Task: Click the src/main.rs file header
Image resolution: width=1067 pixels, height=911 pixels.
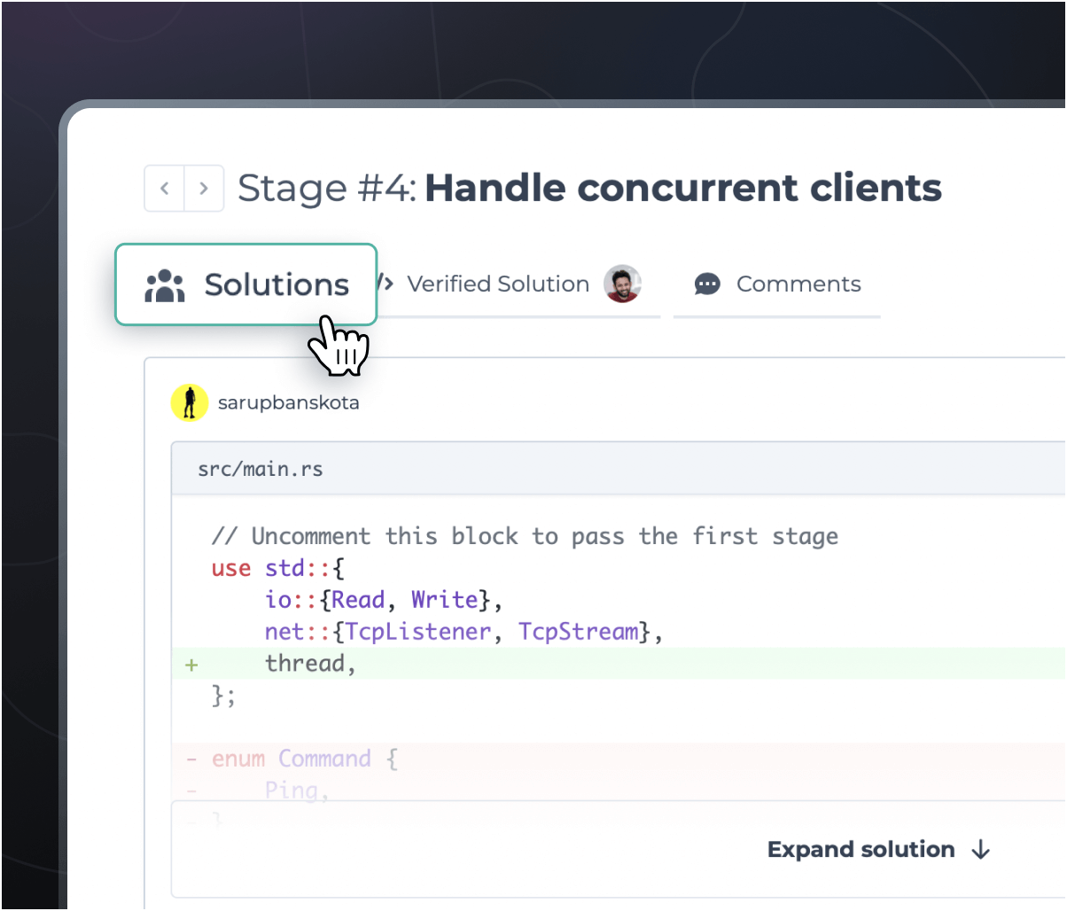Action: (260, 469)
